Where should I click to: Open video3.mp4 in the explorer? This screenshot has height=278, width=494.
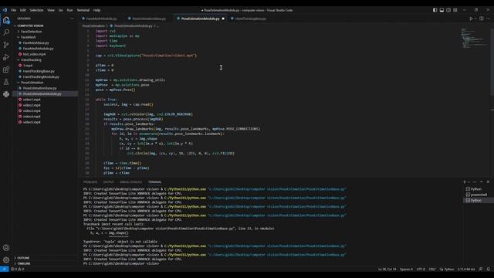click(32, 111)
